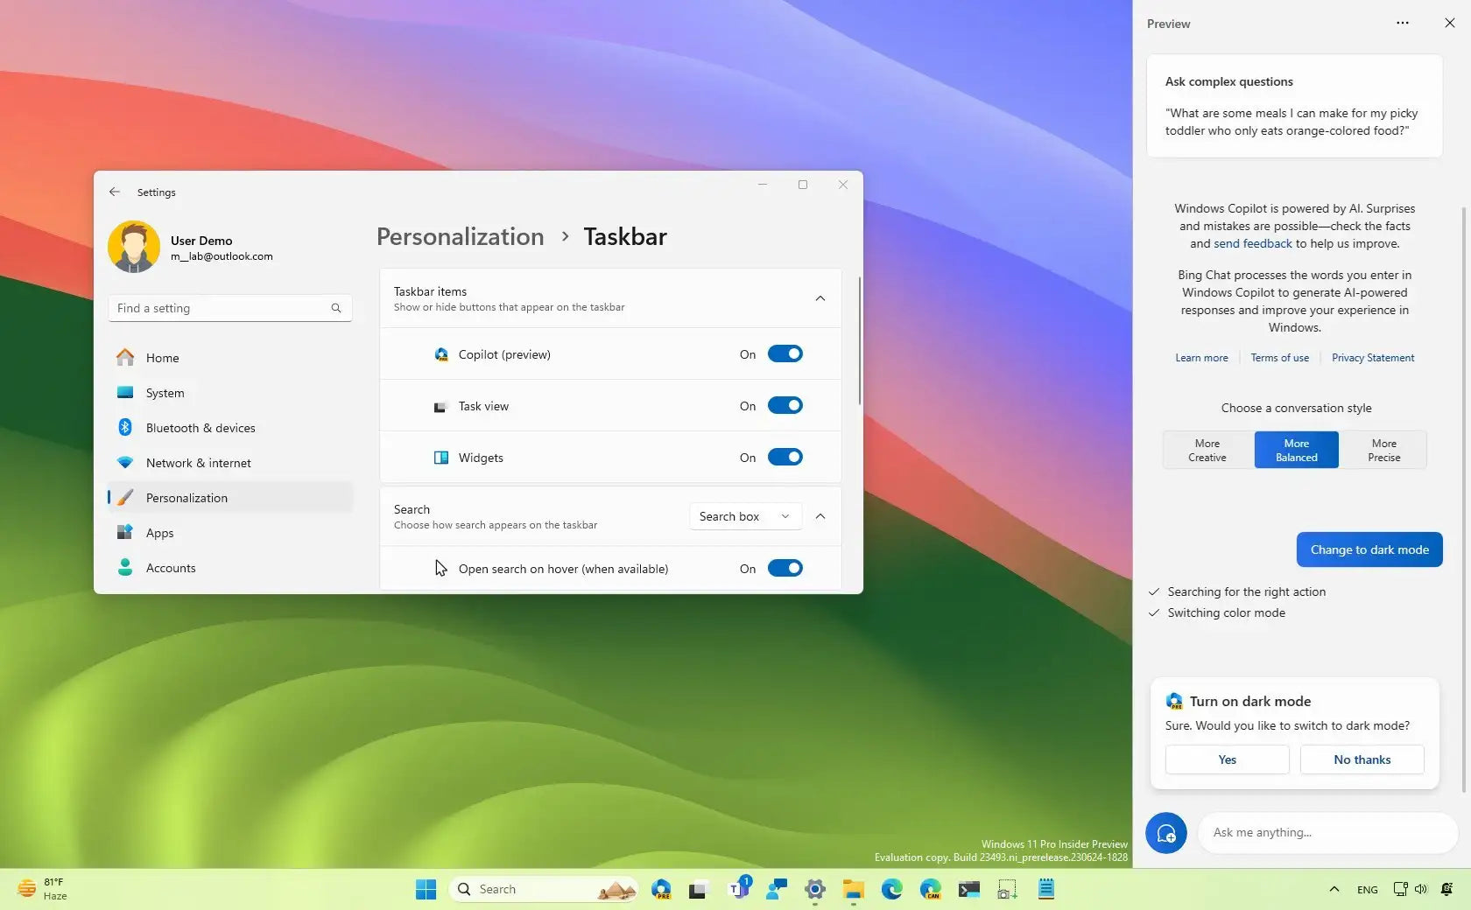This screenshot has width=1471, height=910.
Task: Open the Privacy Statement link
Action: tap(1372, 358)
